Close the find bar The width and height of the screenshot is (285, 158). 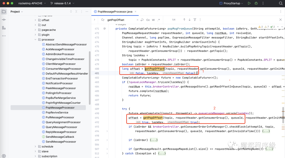click(281, 20)
